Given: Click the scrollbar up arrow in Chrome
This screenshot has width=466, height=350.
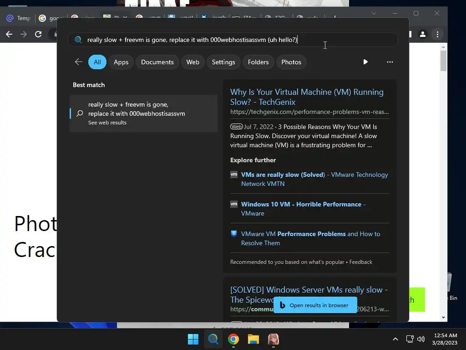Looking at the screenshot, I should click(x=443, y=47).
